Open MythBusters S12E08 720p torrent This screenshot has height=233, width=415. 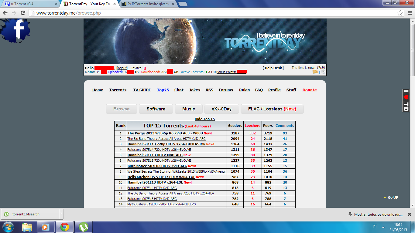click(162, 204)
